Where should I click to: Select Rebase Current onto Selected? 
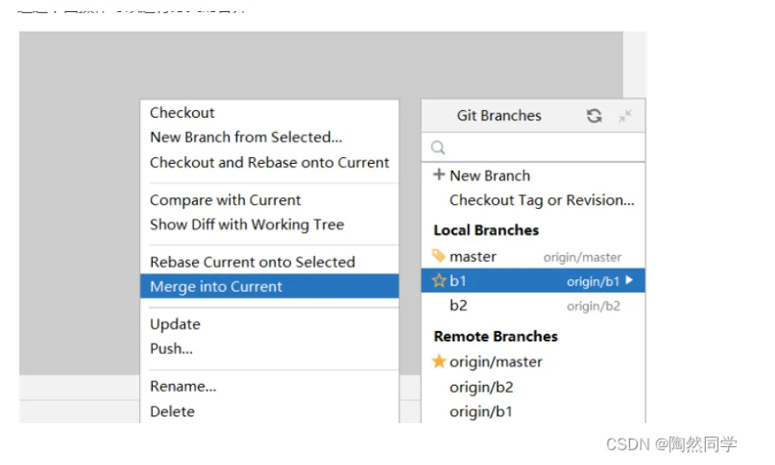[x=252, y=262]
